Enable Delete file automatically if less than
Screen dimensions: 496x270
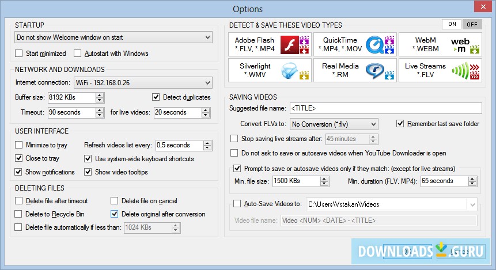[18, 227]
